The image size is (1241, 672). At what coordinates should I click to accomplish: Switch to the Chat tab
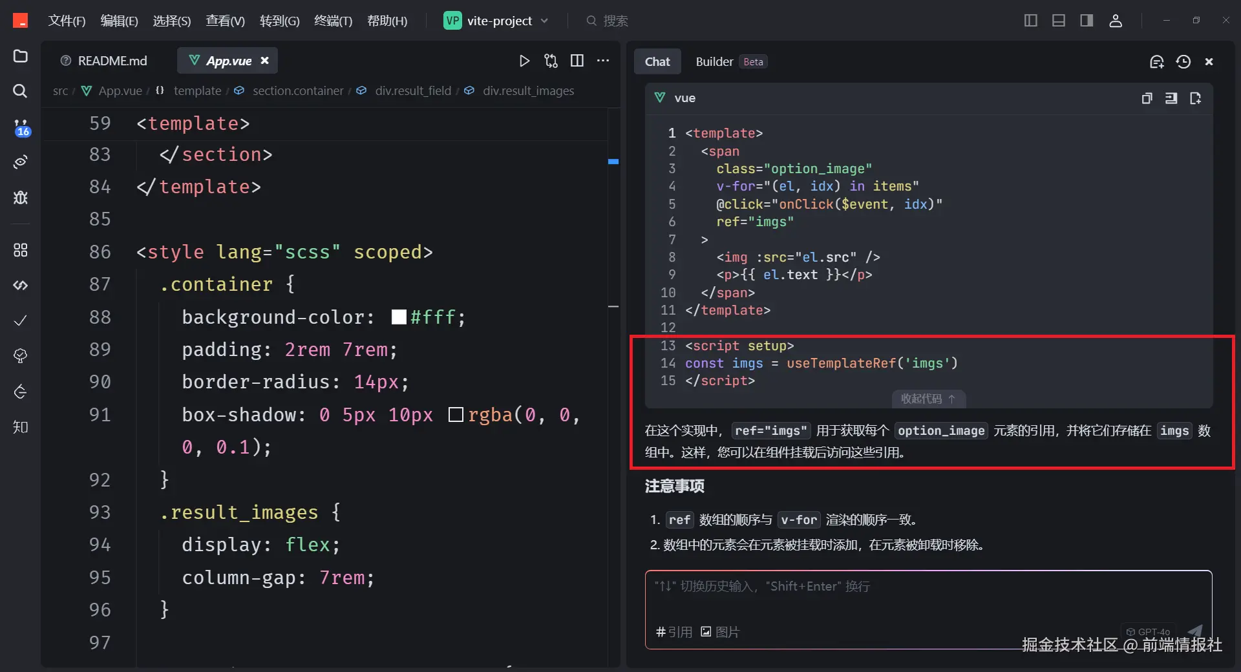coord(657,61)
